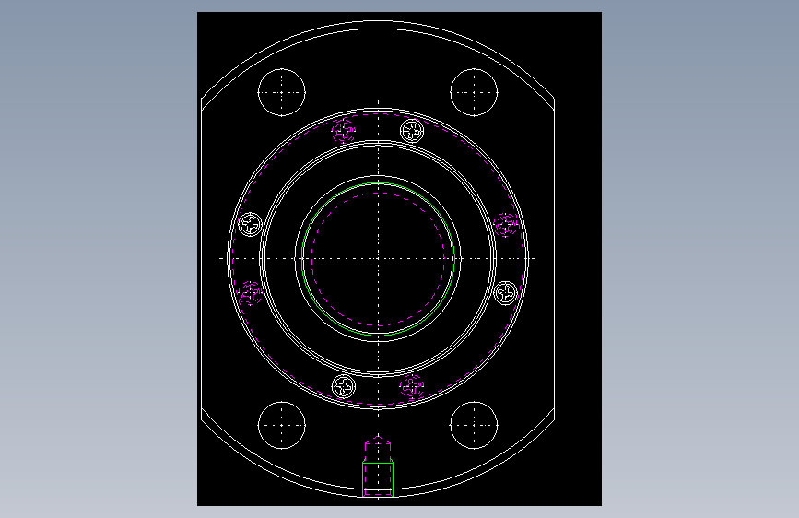Screen dimensions: 799x518
Task: Click the green rectangle at the drawing bottom
Action: coord(378,478)
